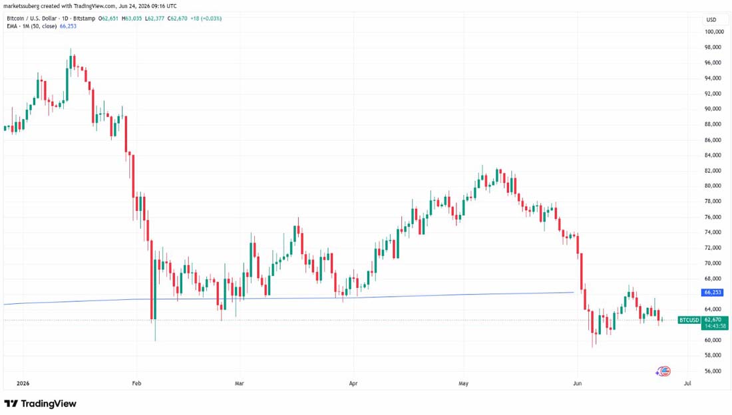Click the TradingView logo

point(40,404)
